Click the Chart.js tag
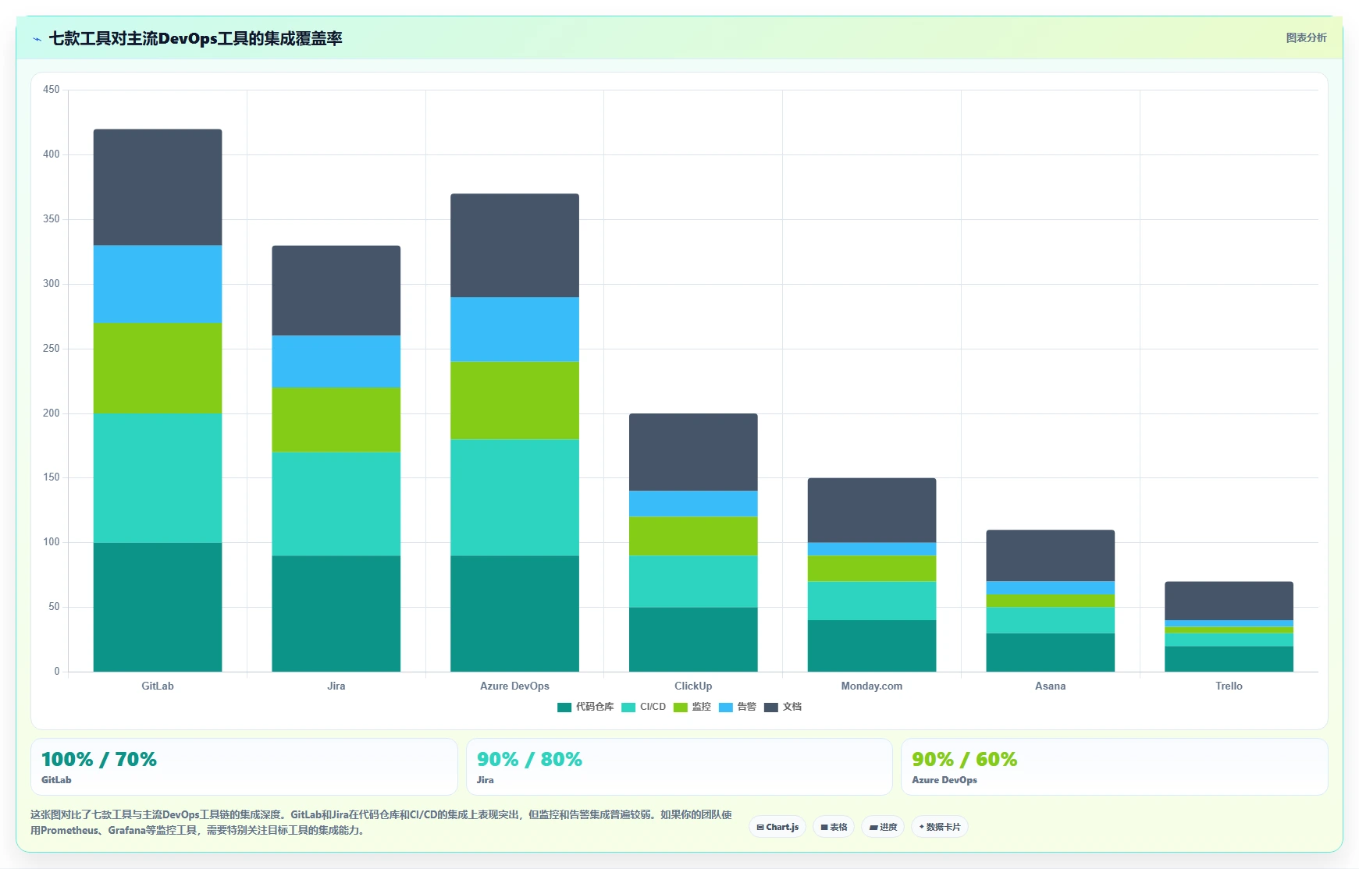This screenshot has height=869, width=1359. tap(777, 827)
